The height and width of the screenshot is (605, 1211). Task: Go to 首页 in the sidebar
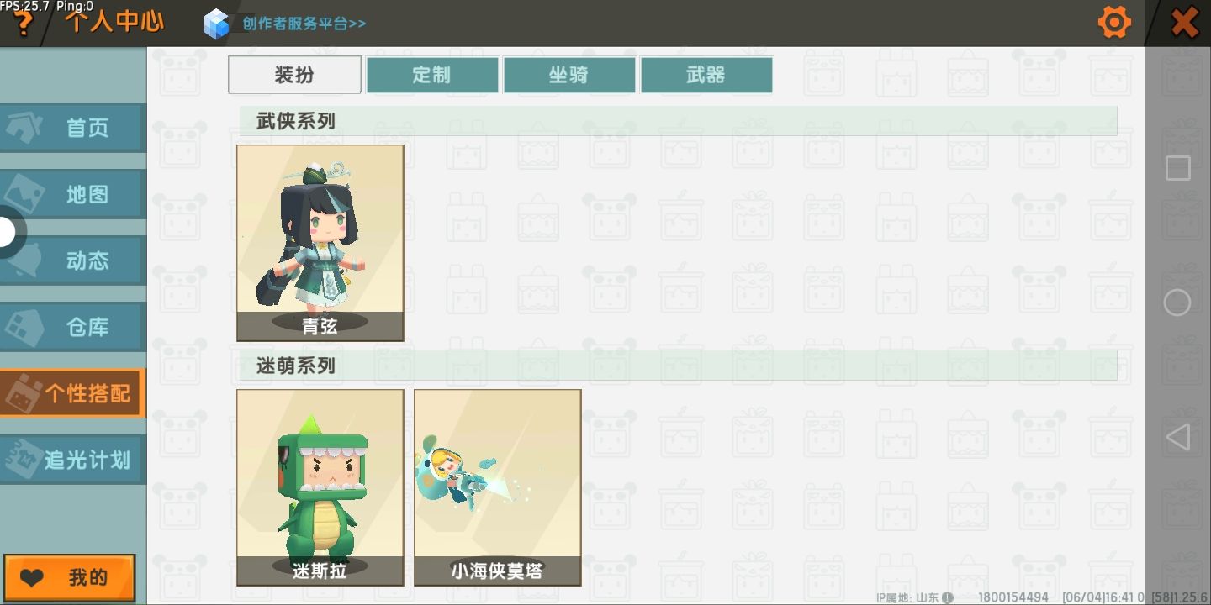(x=72, y=128)
